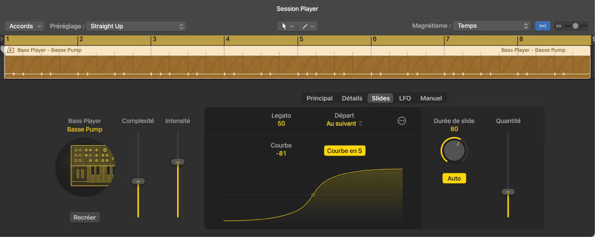Image resolution: width=595 pixels, height=237 pixels.
Task: Click the blue snap-to-grid icon button
Action: click(542, 26)
